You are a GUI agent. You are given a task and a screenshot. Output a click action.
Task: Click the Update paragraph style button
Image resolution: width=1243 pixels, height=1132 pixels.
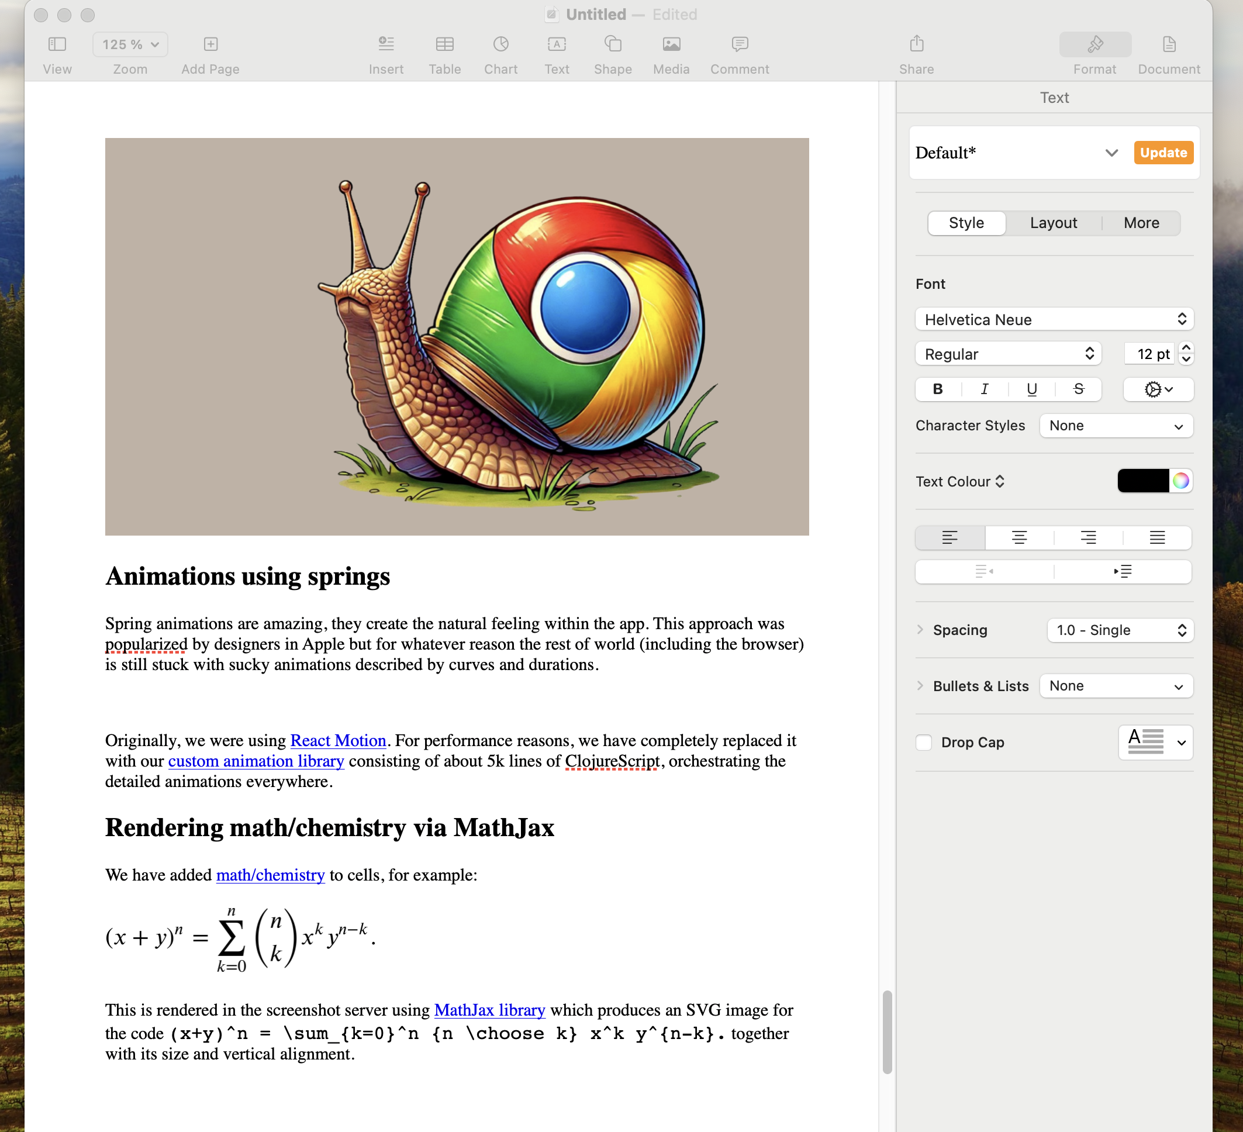(x=1163, y=152)
